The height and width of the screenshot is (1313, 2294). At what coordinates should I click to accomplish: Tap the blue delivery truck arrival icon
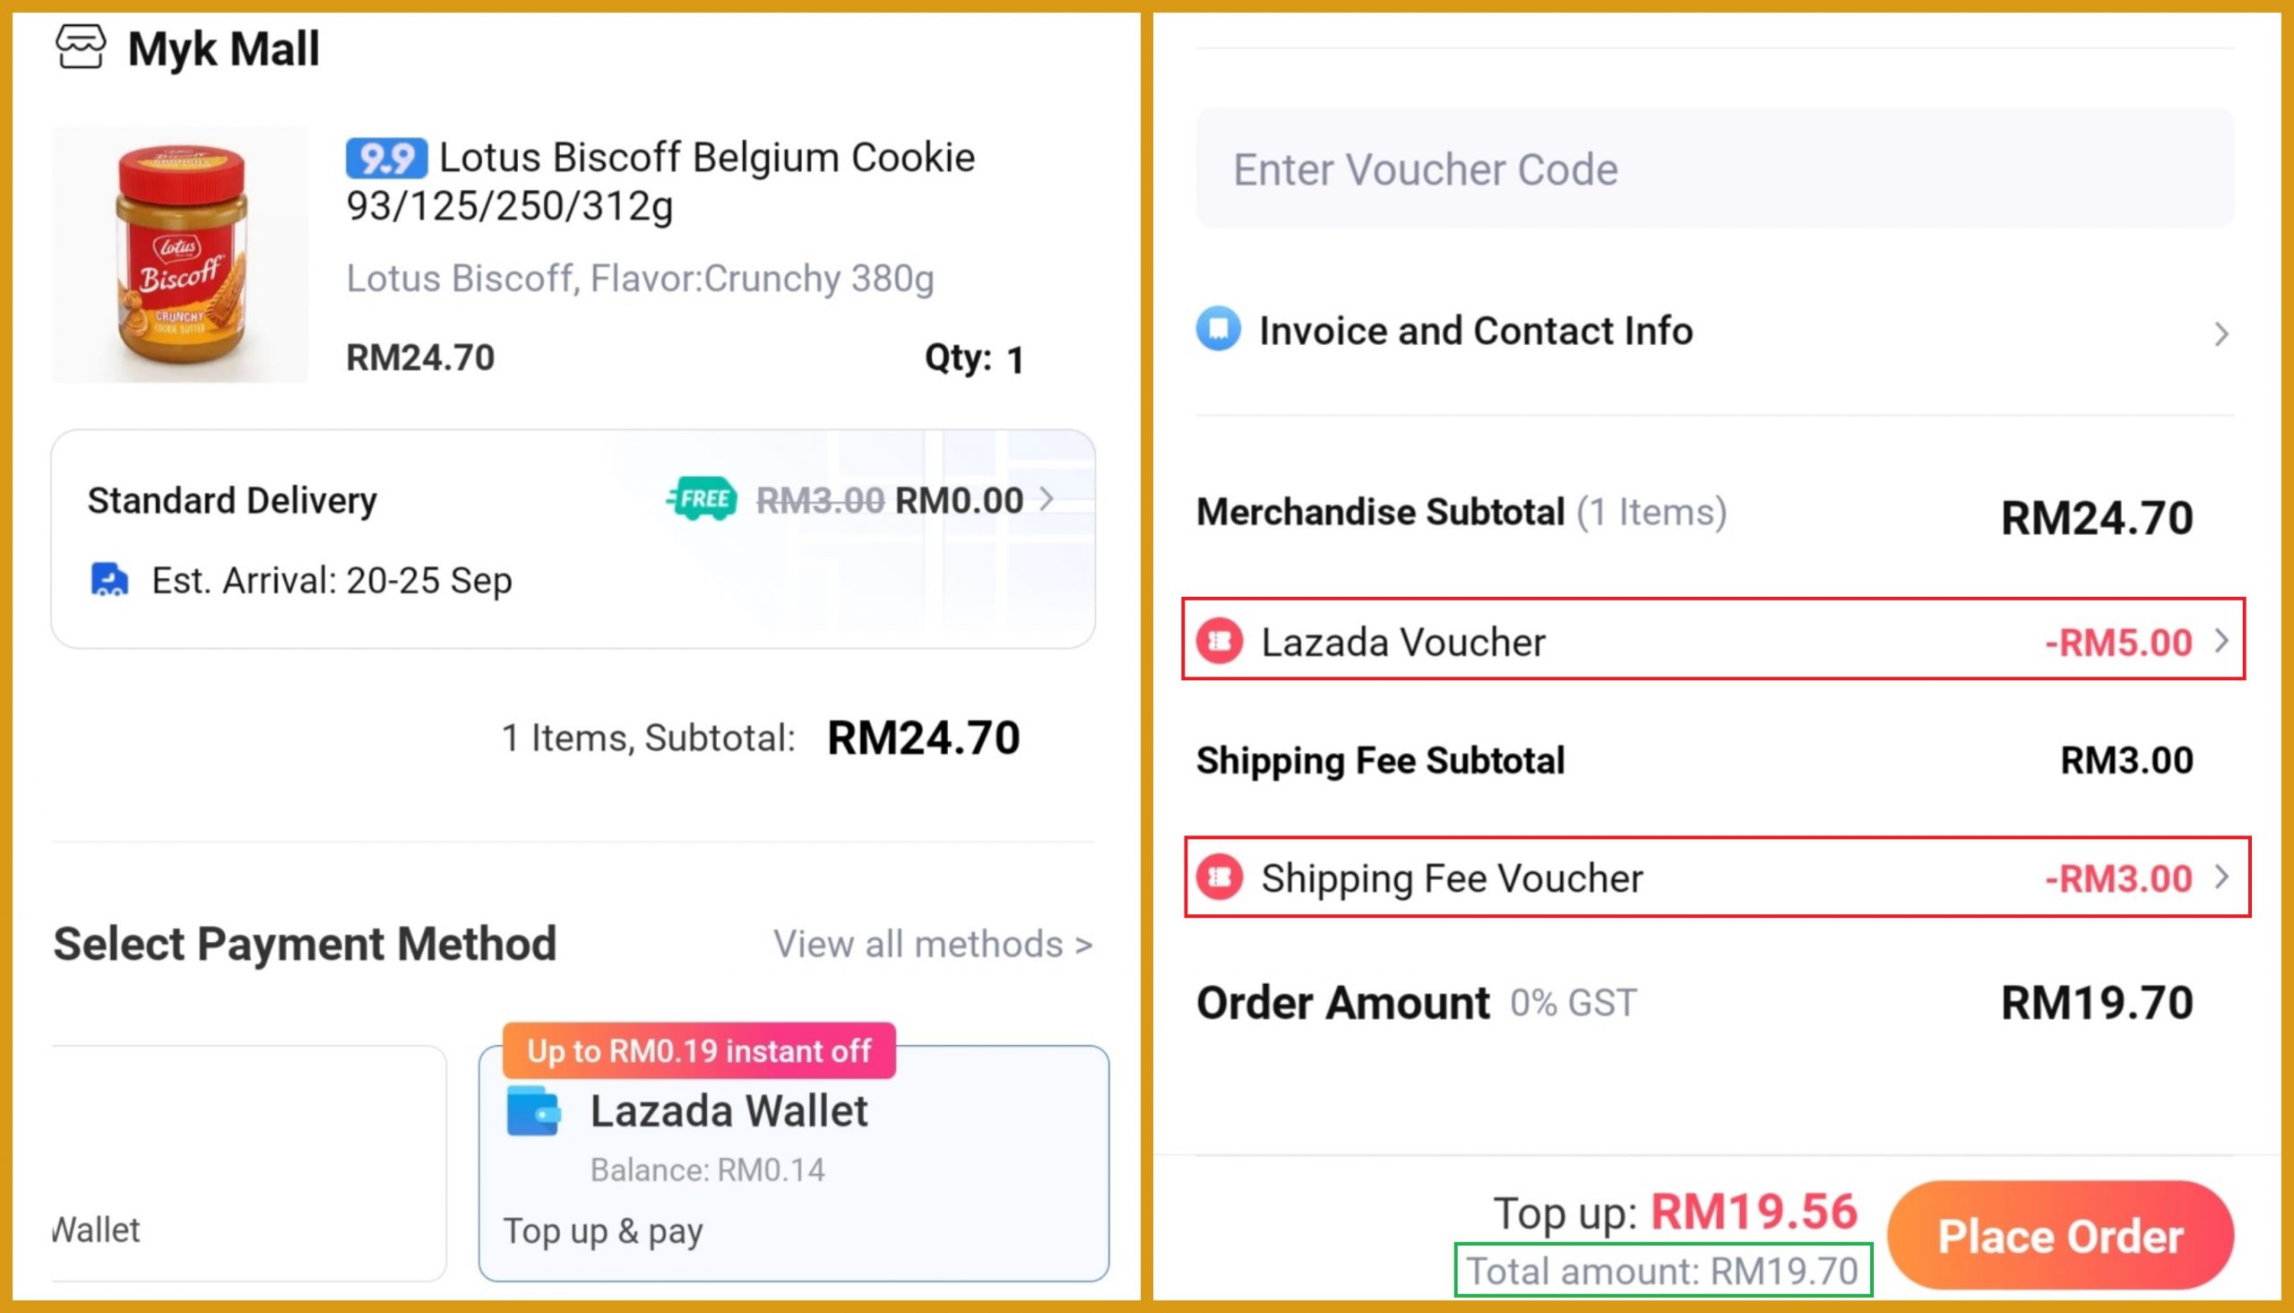tap(110, 579)
